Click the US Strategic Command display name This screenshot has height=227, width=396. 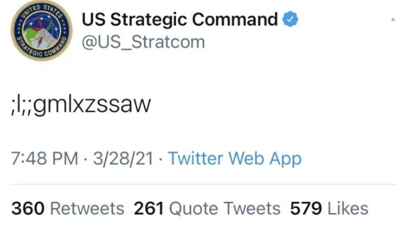pos(180,19)
